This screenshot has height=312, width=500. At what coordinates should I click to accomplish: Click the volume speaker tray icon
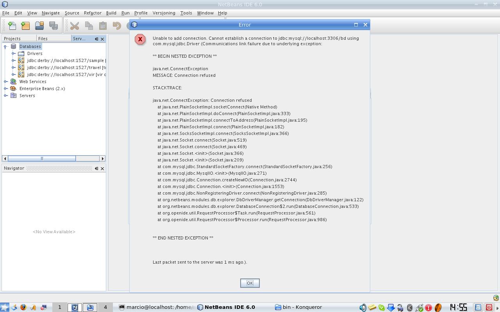(363, 308)
